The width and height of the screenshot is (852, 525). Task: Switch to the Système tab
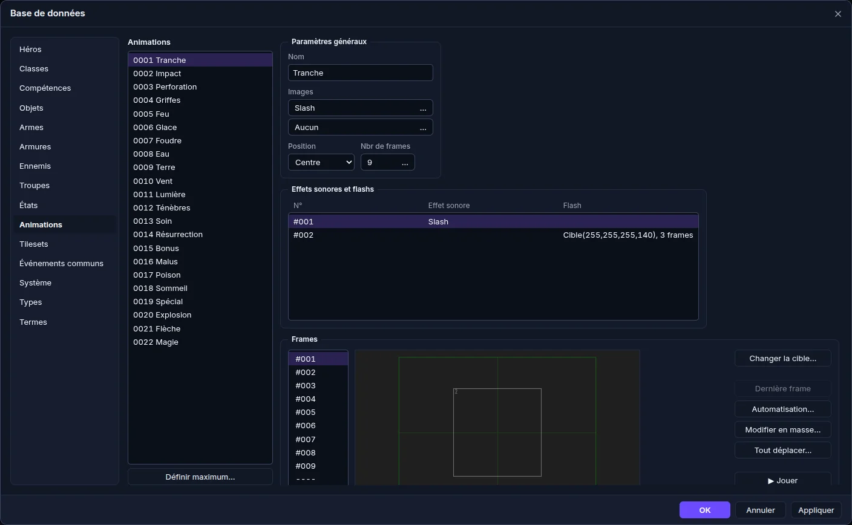(65, 282)
